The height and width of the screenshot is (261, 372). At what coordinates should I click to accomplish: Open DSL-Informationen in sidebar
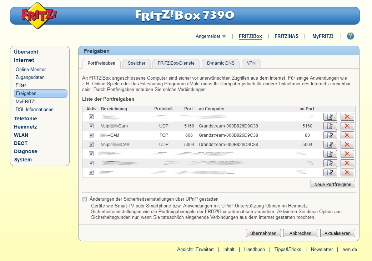pos(35,110)
